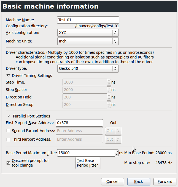Click the Direction Setup spinner down arrow
Image resolution: width=178 pixels, height=187 pixels.
(109, 106)
